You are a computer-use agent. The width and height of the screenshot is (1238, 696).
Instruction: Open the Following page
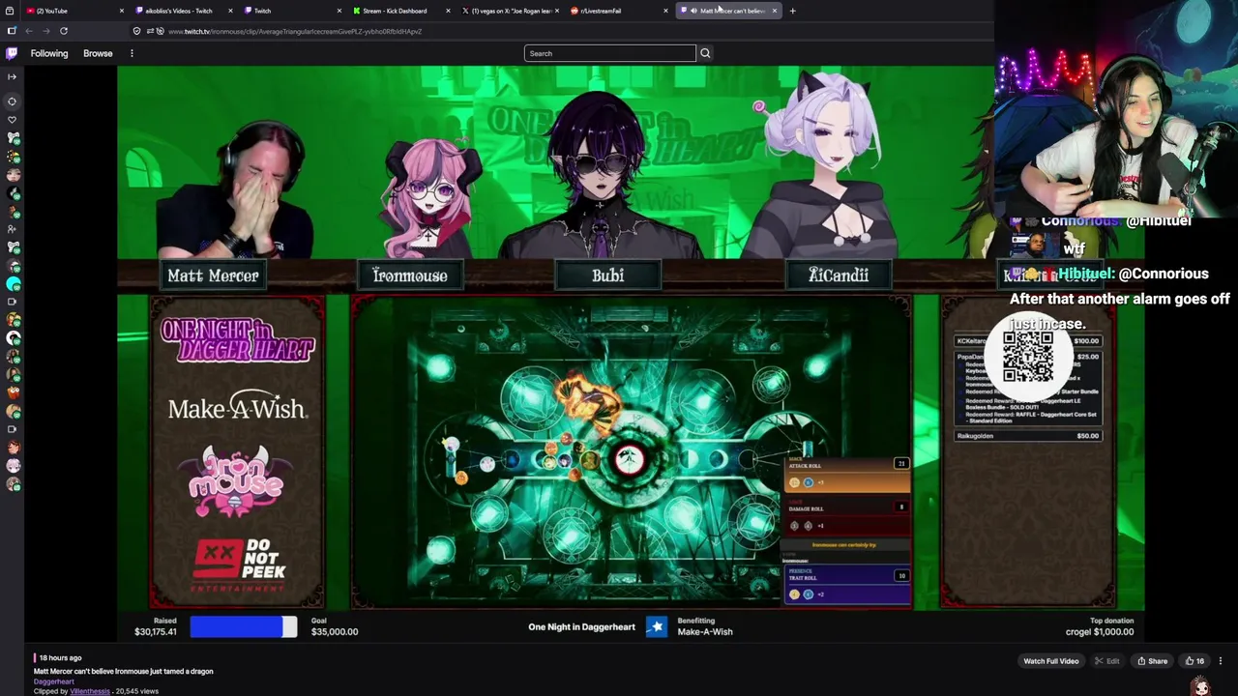pos(49,53)
